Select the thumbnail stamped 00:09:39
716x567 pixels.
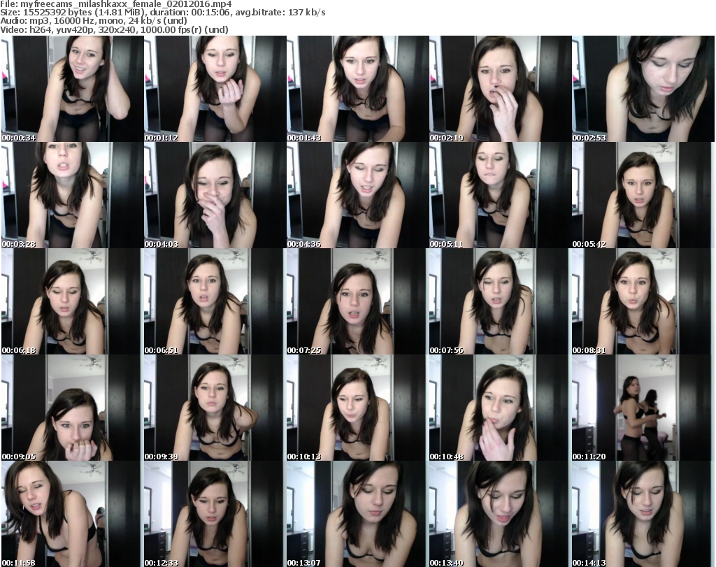click(x=215, y=408)
